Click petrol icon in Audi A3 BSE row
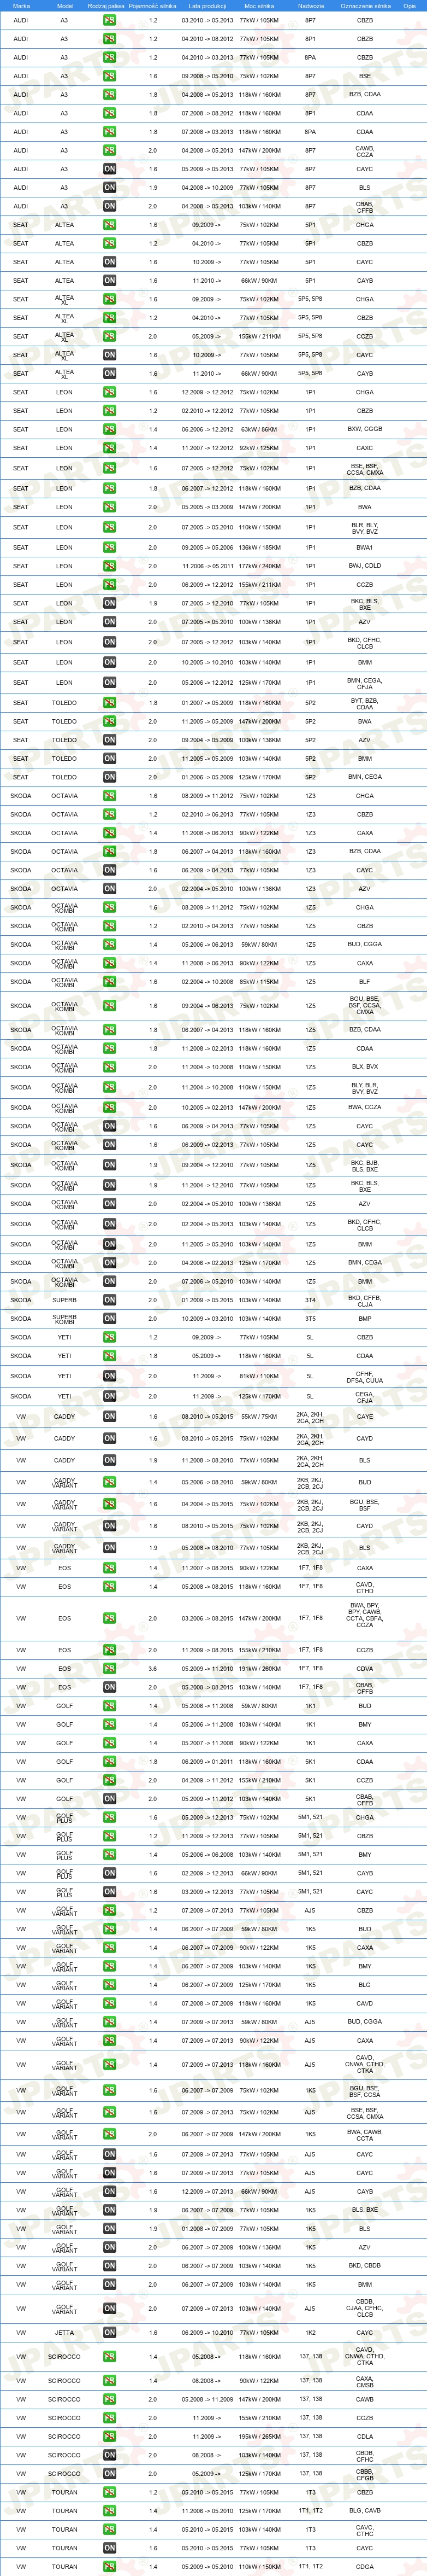 click(110, 76)
